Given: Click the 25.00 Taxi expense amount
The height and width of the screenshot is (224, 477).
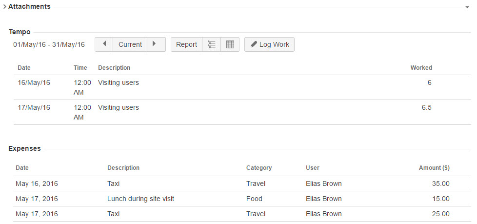Looking at the screenshot, I should click(x=441, y=214).
